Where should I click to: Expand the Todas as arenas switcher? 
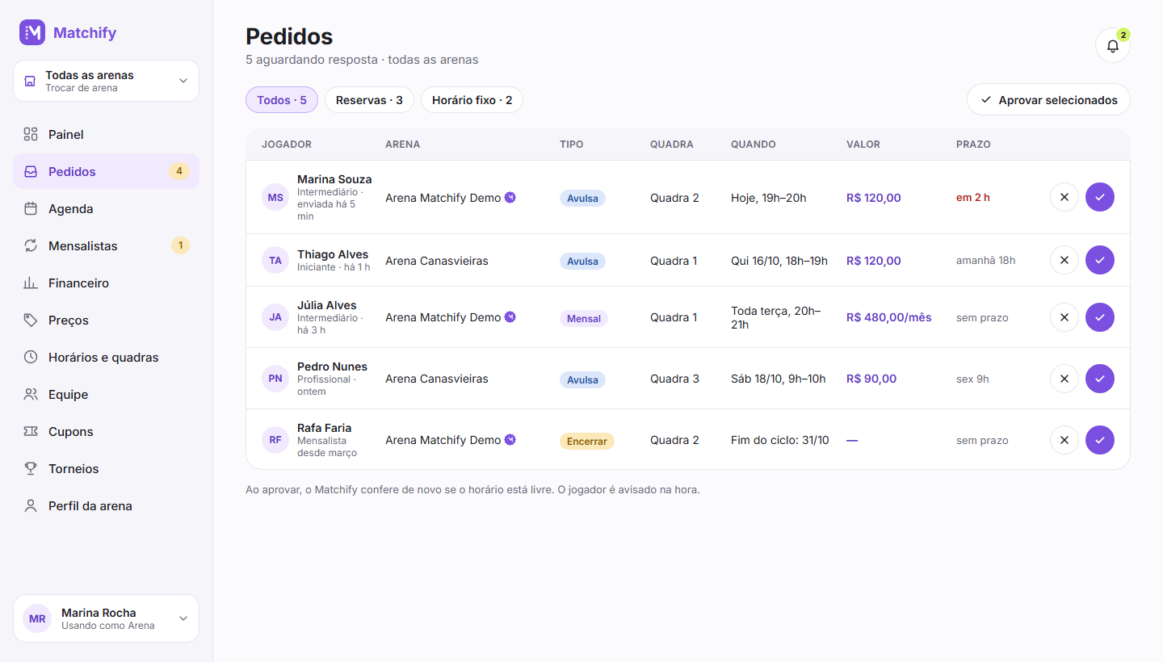coord(106,81)
